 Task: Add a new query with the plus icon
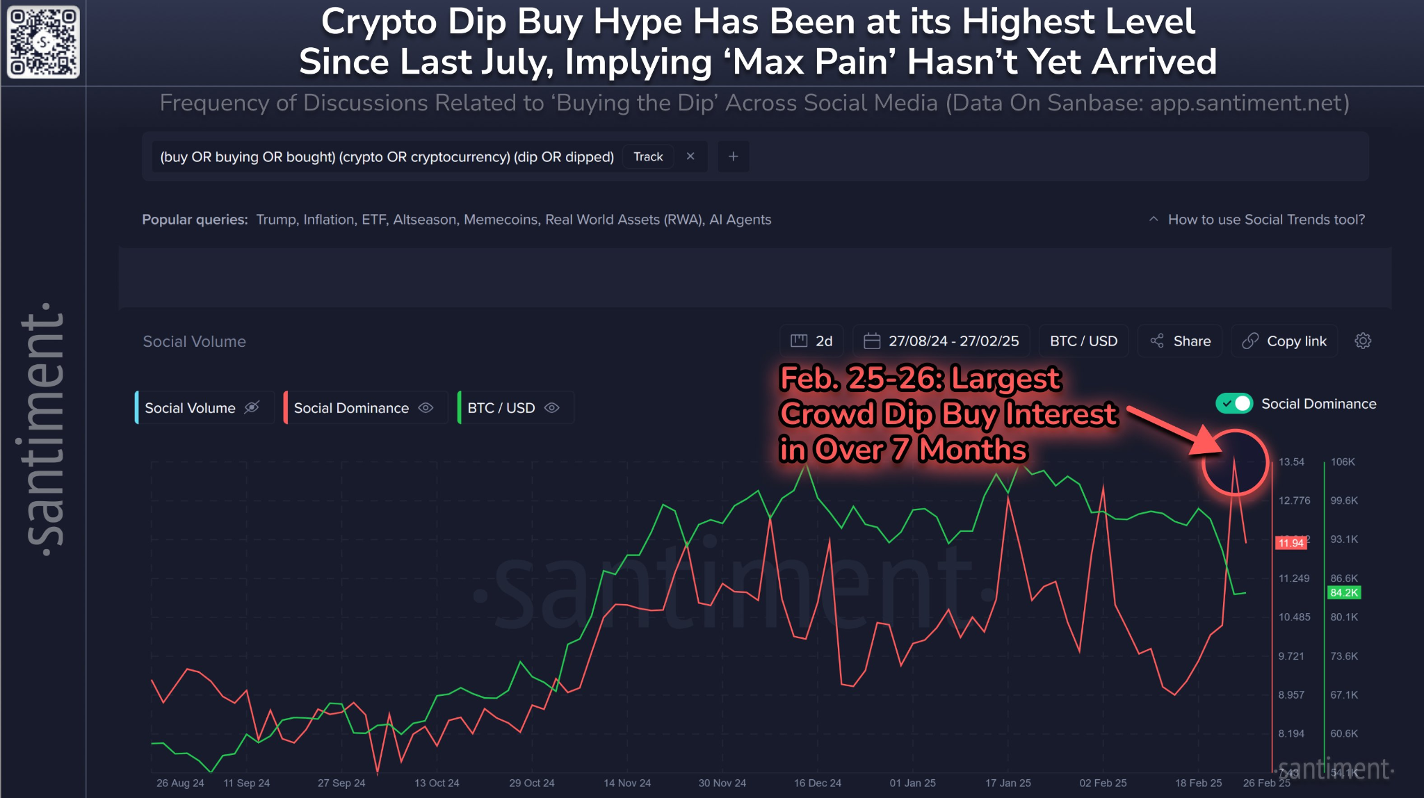click(x=733, y=156)
